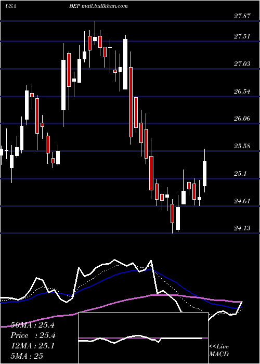Click the Price : 25.4 readout

[33, 335]
